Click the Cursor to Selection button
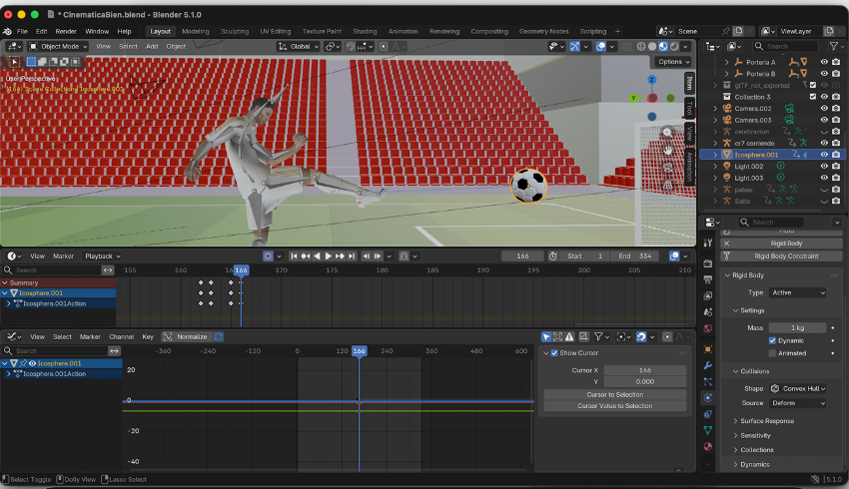The height and width of the screenshot is (489, 849). click(x=614, y=394)
